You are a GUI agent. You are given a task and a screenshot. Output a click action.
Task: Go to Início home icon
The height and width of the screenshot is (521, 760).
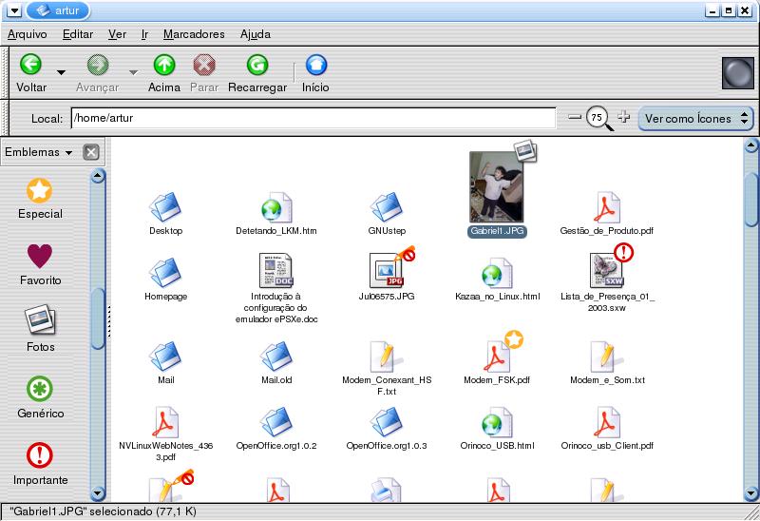(315, 65)
